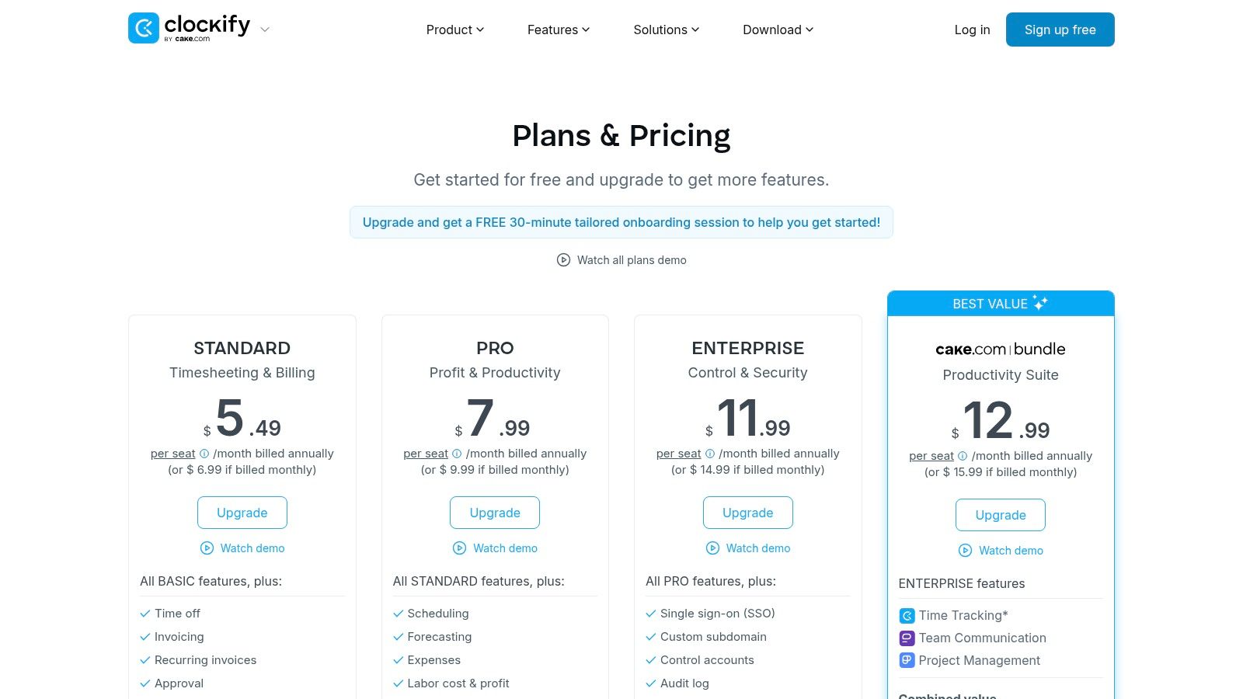
Task: Click the checkmark beside Single sign-on (SSO)
Action: click(650, 614)
